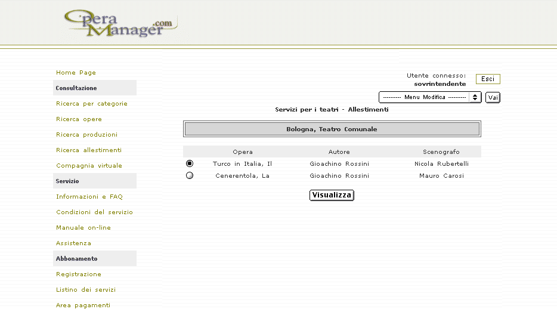557x309 pixels.
Task: View Listino dei servizi
Action: pyautogui.click(x=86, y=290)
